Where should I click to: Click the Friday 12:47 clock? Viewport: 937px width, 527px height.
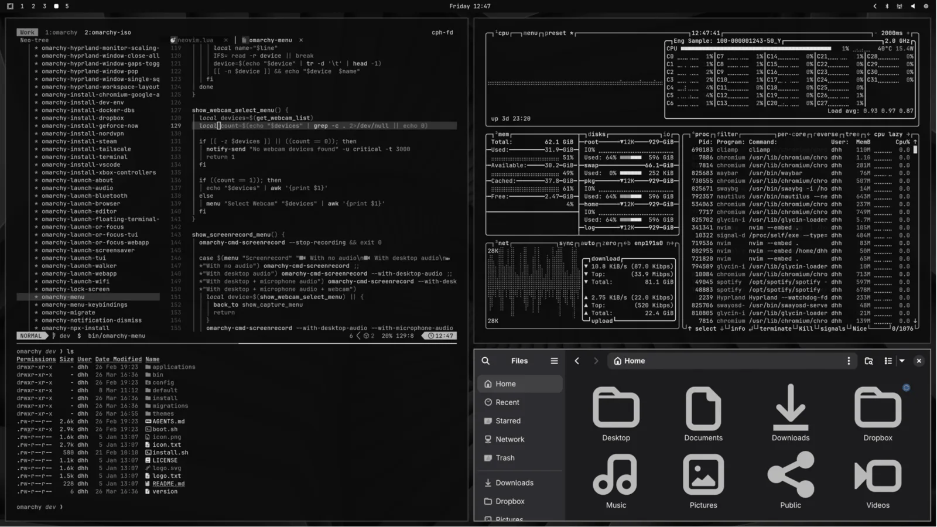tap(470, 6)
